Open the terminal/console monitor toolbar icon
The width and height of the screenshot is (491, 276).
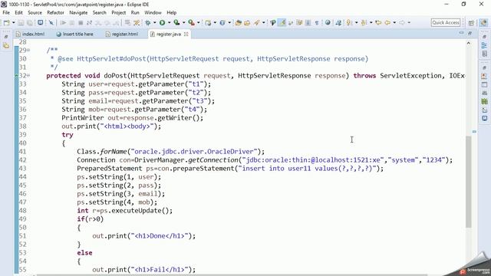point(41,22)
